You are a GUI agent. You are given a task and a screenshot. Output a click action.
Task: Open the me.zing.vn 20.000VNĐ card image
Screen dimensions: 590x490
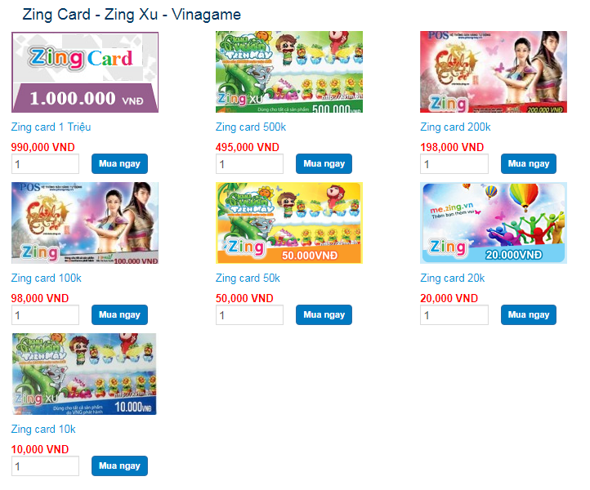coord(494,223)
